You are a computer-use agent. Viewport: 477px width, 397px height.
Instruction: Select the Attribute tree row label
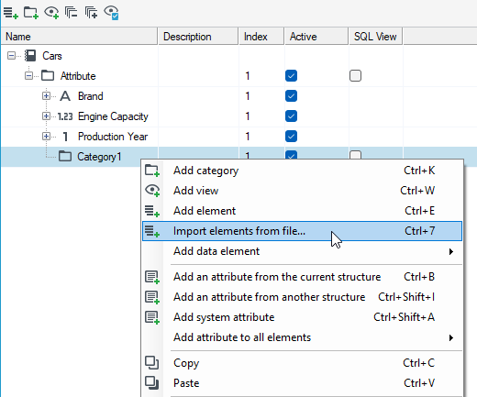tap(78, 76)
